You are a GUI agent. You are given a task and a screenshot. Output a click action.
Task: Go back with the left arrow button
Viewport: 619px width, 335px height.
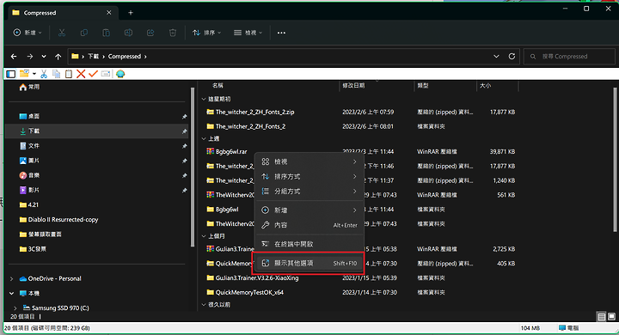(x=14, y=57)
